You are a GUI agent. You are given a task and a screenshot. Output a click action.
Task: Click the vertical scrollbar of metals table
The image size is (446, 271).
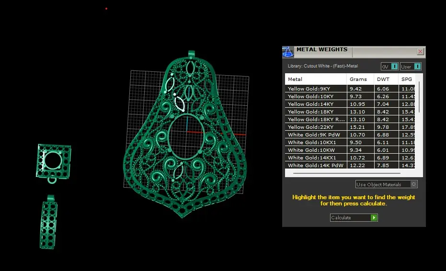tap(419, 97)
